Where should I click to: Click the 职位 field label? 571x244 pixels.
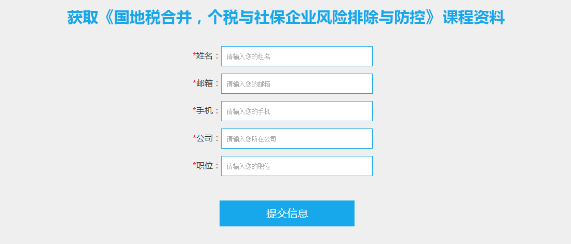pyautogui.click(x=205, y=166)
